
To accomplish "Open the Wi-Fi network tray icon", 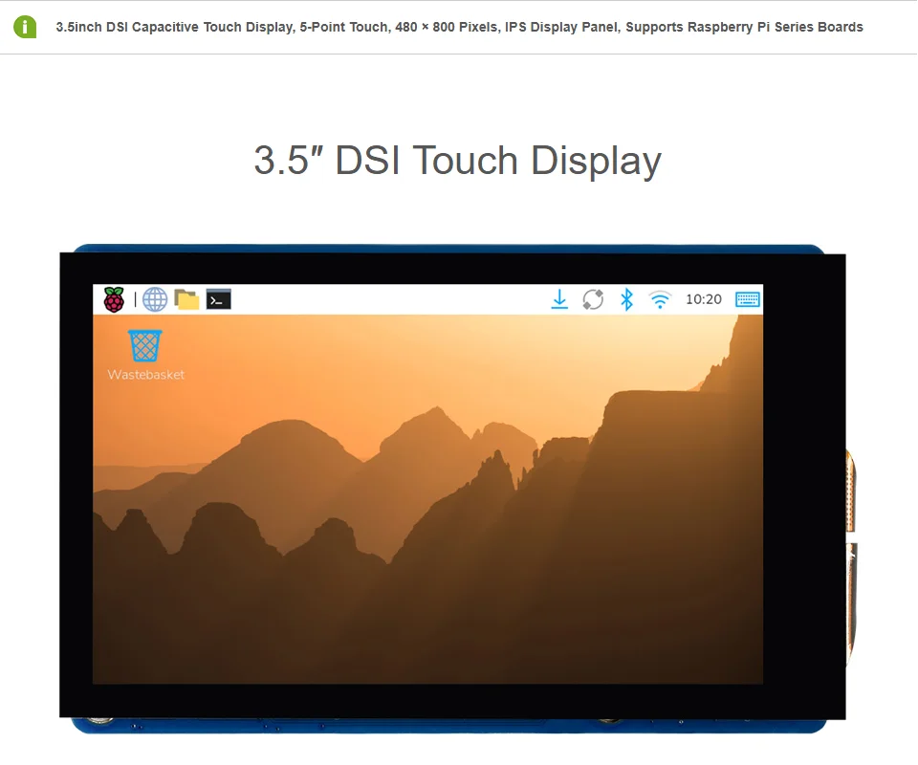I will pyautogui.click(x=660, y=299).
